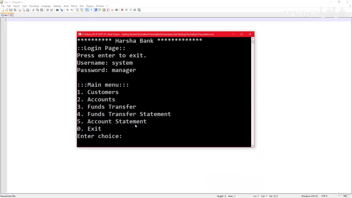
Task: Click the 'Enter choice:' prompt in the console
Action: click(99, 136)
